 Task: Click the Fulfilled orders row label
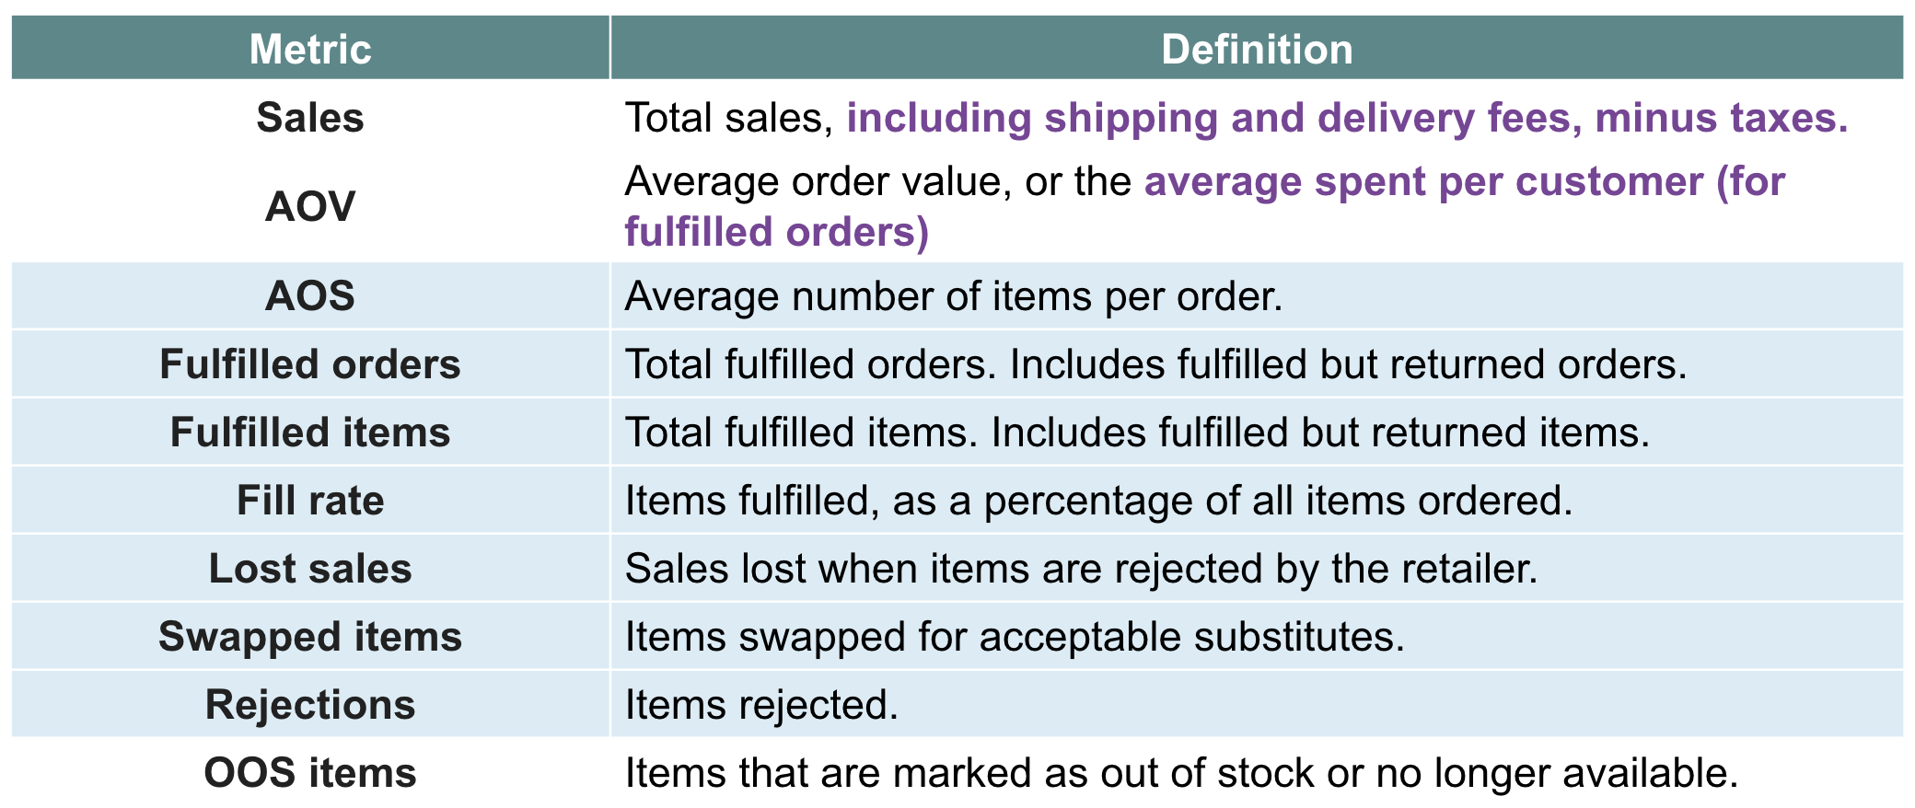(310, 364)
